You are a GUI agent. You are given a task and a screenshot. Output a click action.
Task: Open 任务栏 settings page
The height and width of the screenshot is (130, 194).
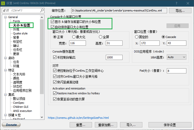(x=18, y=50)
